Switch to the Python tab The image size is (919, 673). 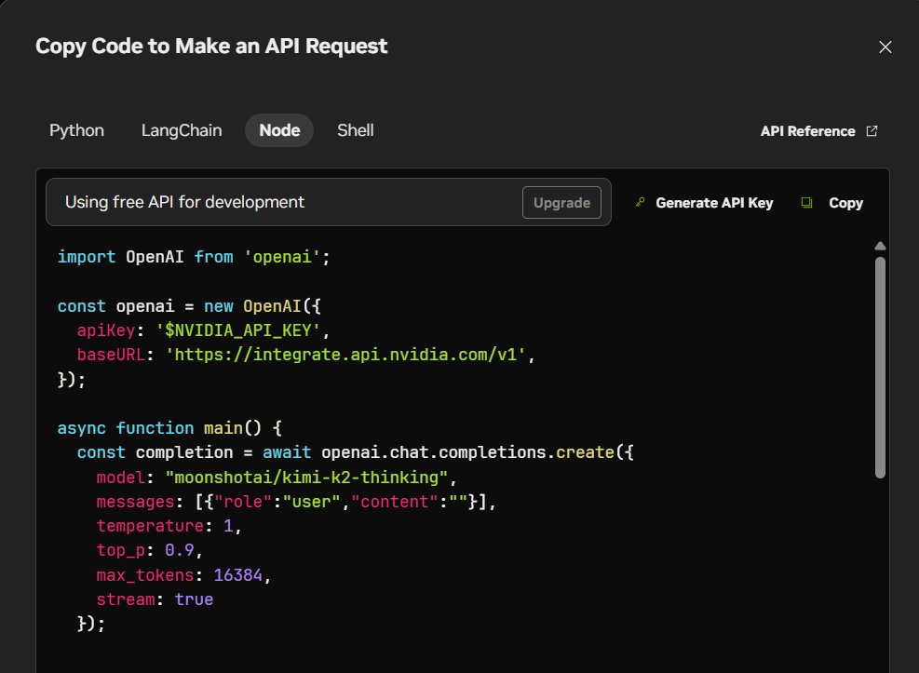pyautogui.click(x=76, y=130)
